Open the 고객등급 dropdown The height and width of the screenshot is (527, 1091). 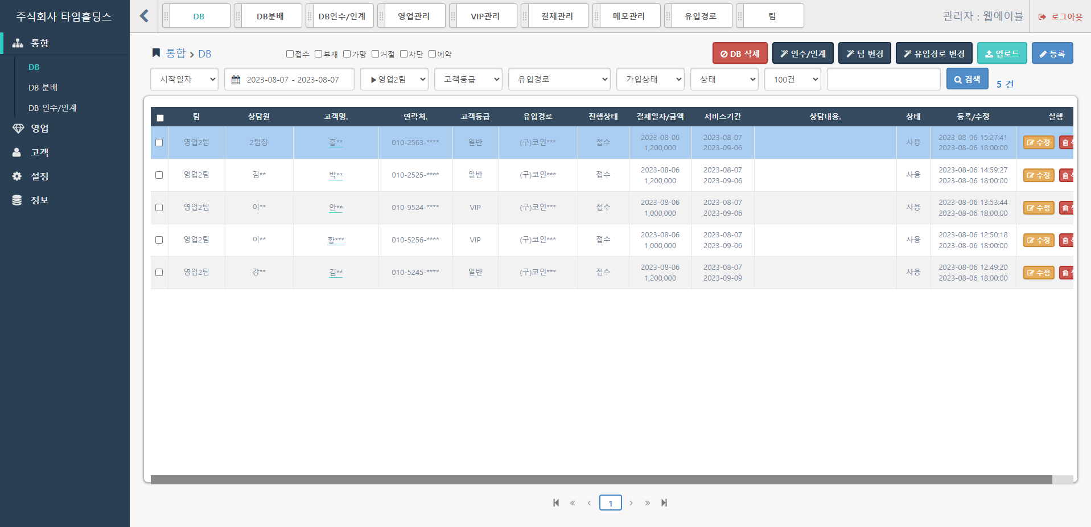[x=468, y=79]
